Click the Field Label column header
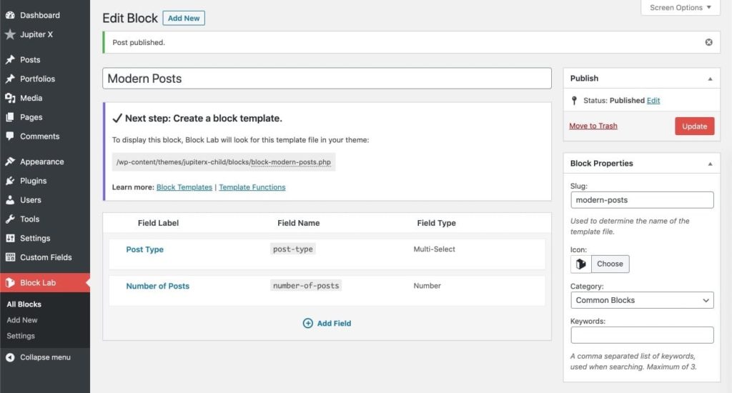The image size is (732, 393). tap(158, 223)
